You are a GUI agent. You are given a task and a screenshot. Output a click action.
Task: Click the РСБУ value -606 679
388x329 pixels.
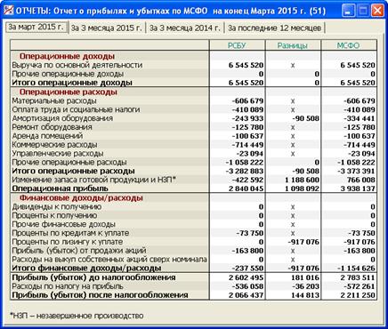(247, 101)
